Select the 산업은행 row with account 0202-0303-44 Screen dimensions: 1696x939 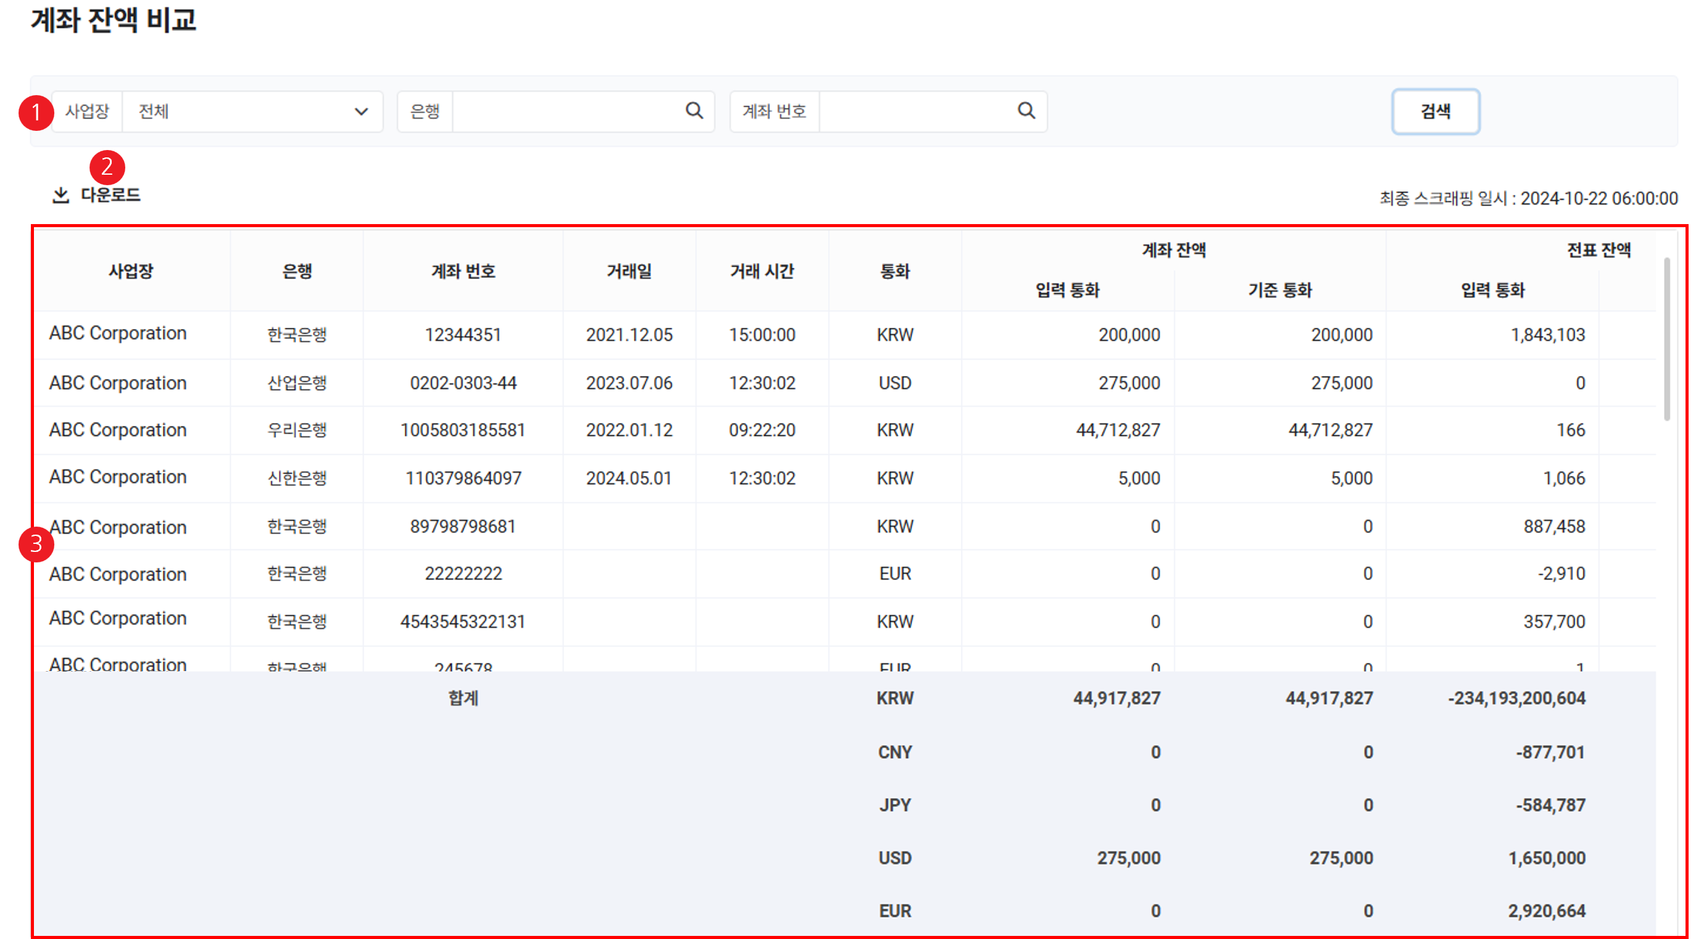(463, 383)
